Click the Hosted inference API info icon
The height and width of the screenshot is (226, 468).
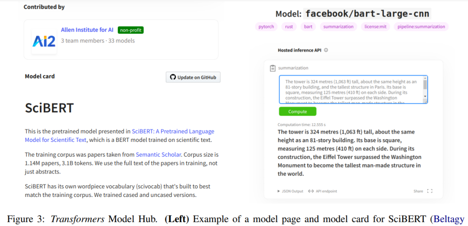(x=326, y=50)
